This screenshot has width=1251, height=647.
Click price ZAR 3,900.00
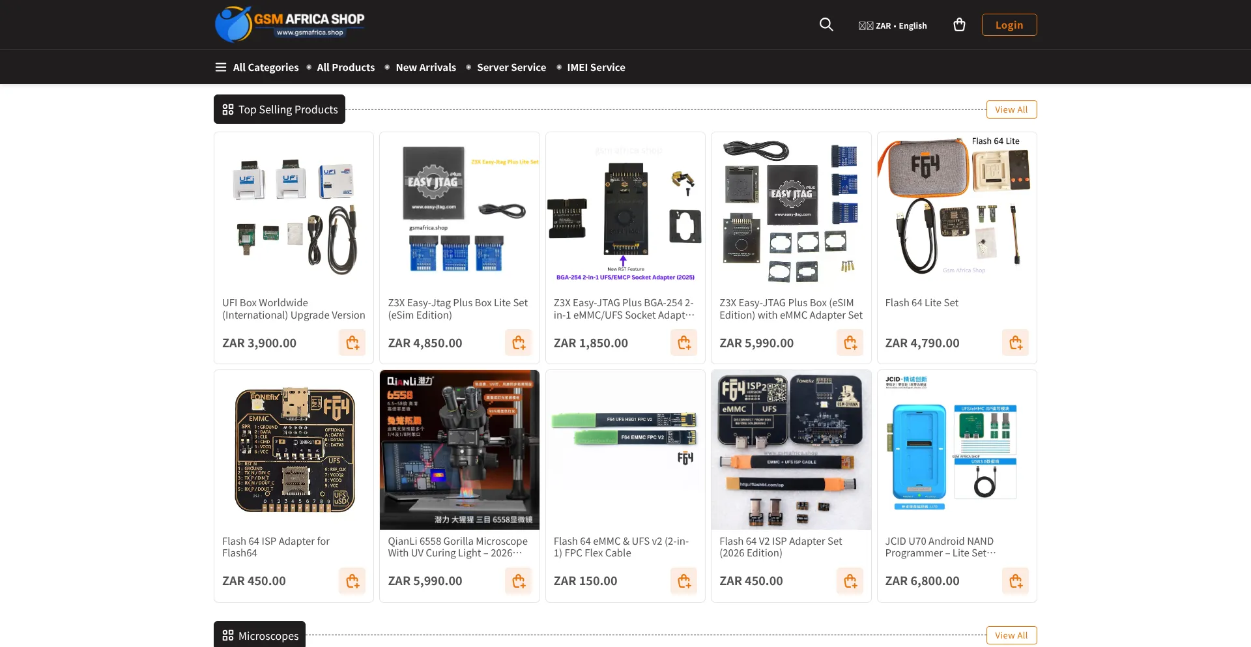tap(259, 343)
